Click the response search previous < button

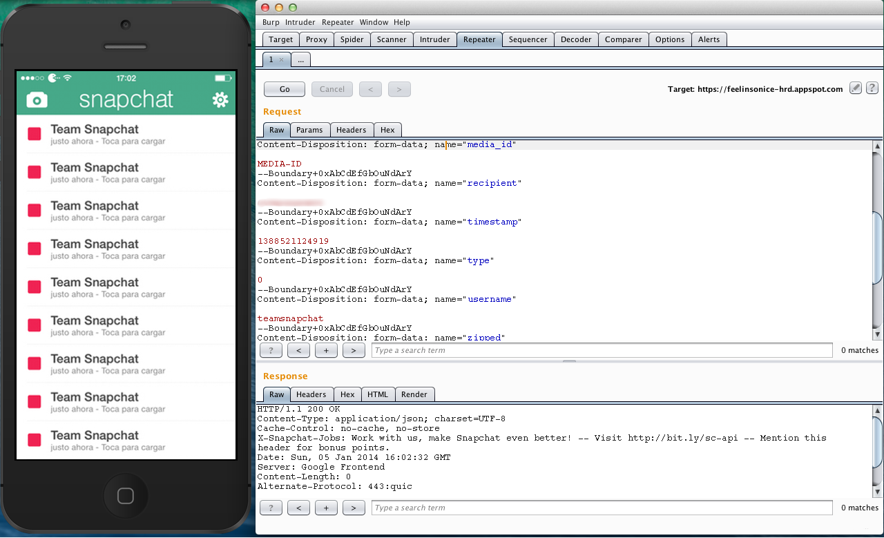tap(298, 508)
